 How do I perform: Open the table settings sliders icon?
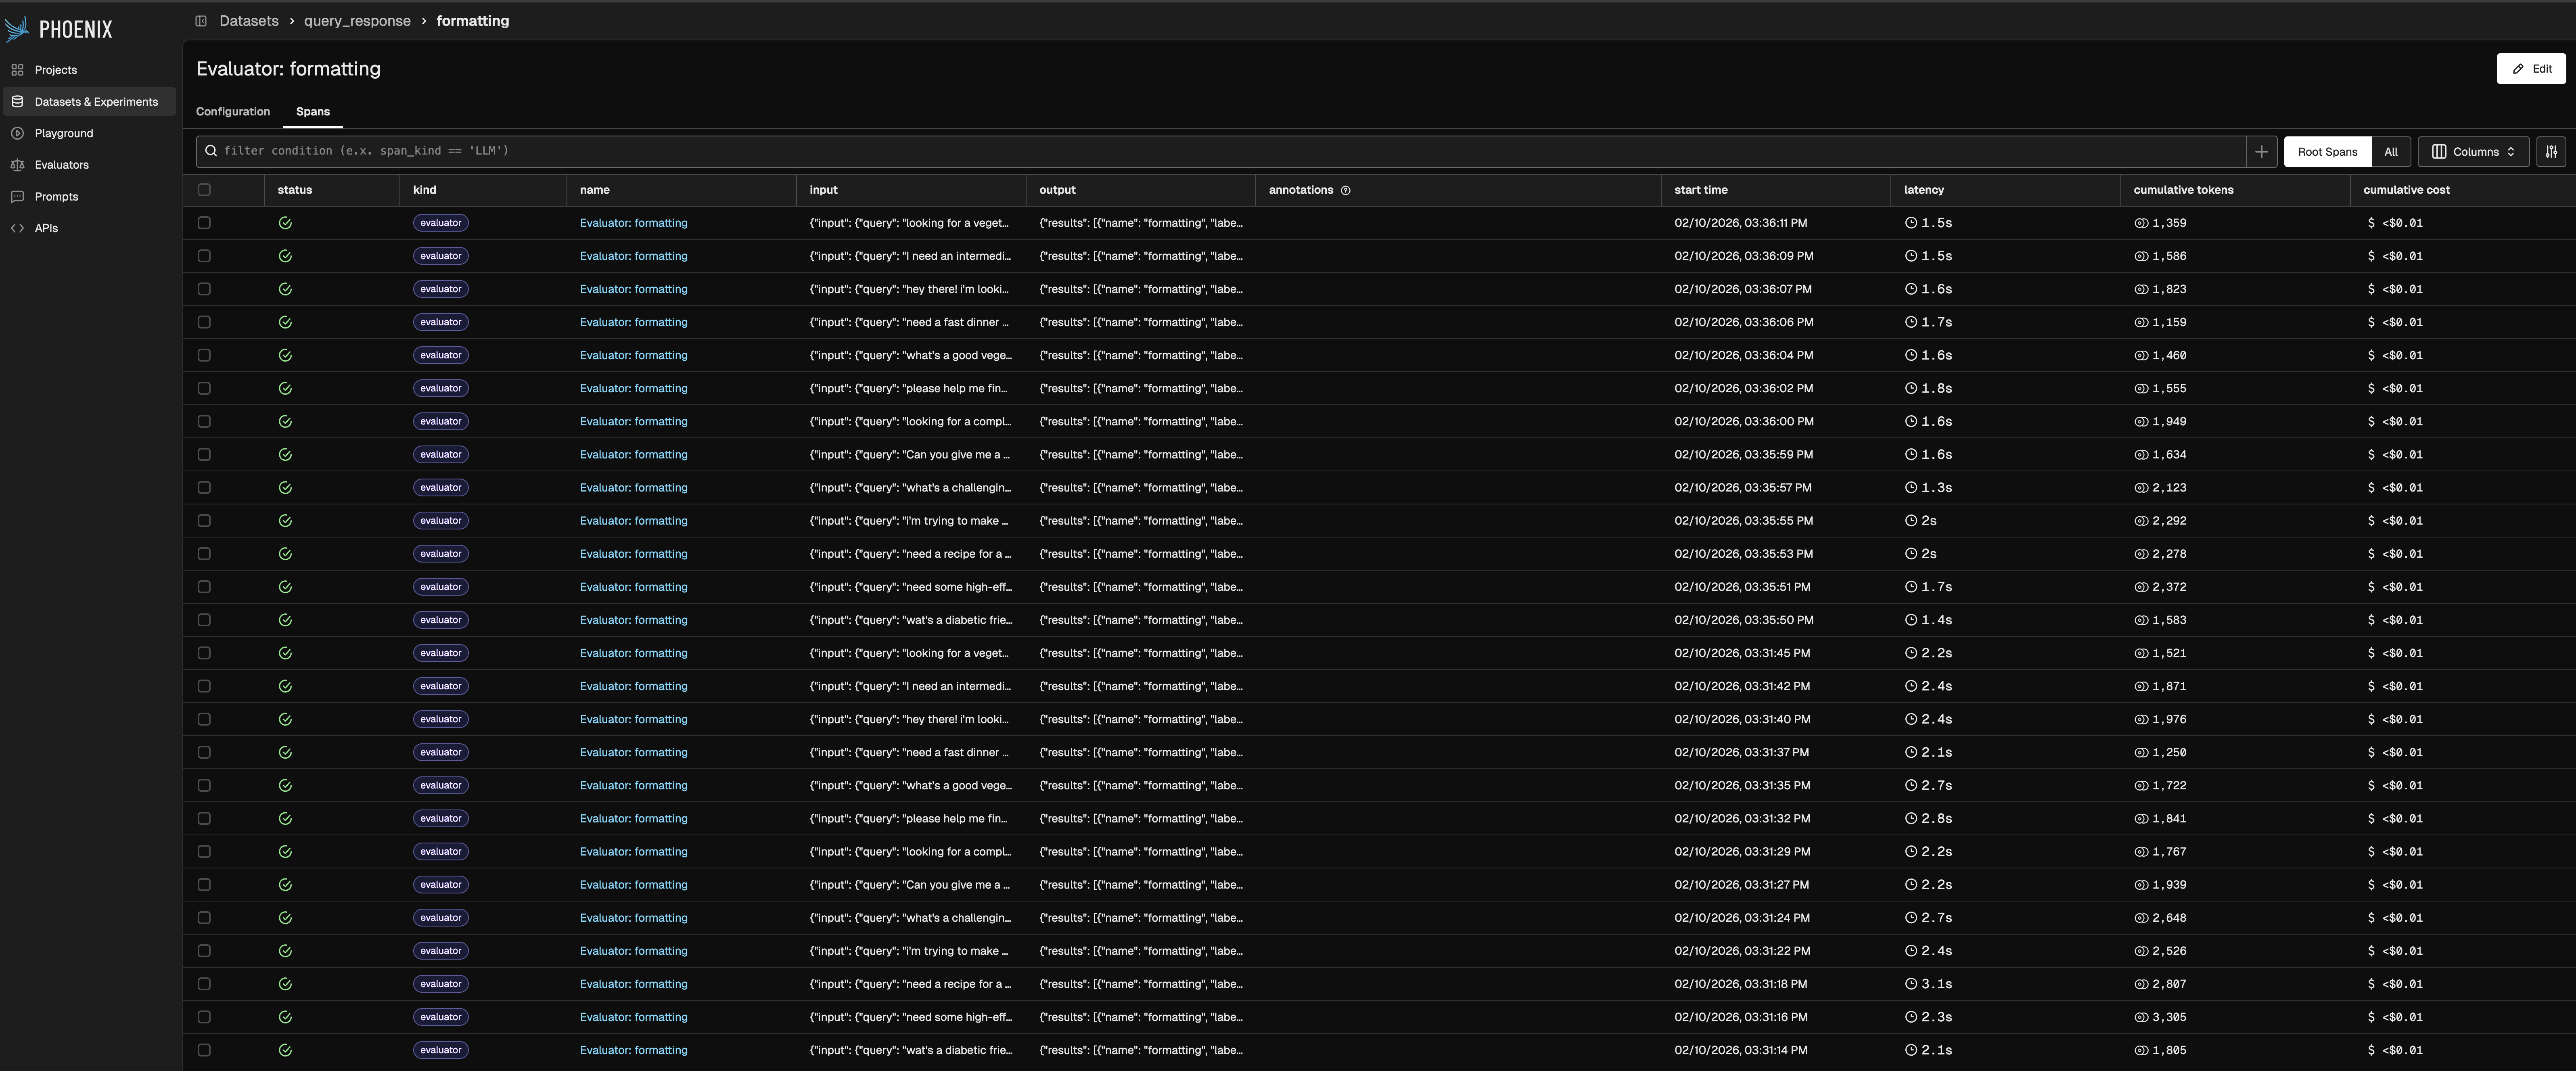pyautogui.click(x=2551, y=152)
